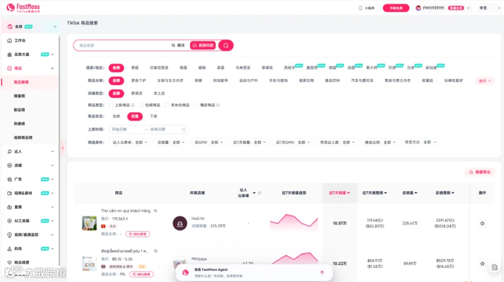
Task: Click the 升级会员 upgrade button
Action: (x=396, y=8)
